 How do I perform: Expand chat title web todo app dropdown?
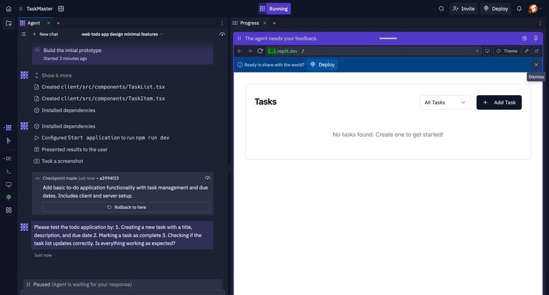pos(122,34)
